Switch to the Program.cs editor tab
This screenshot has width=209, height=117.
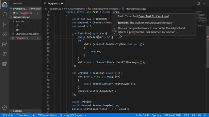click(x=54, y=4)
